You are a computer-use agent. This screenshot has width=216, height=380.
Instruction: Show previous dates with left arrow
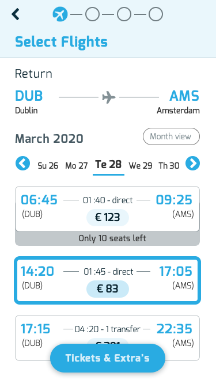[23, 164]
